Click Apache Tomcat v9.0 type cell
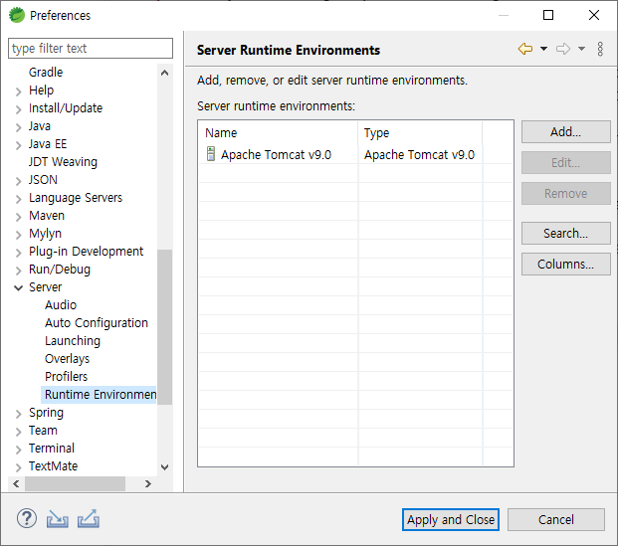618x546 pixels. 419,155
